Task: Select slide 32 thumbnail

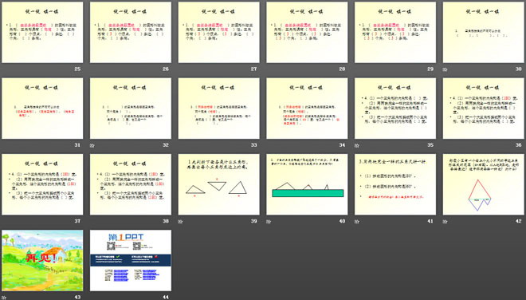Action: [131, 109]
